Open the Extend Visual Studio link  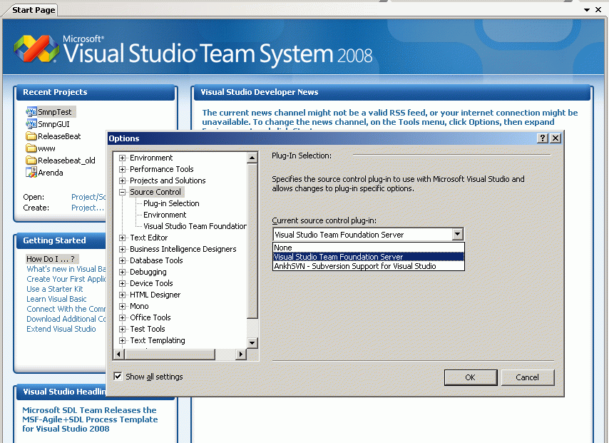tap(61, 329)
